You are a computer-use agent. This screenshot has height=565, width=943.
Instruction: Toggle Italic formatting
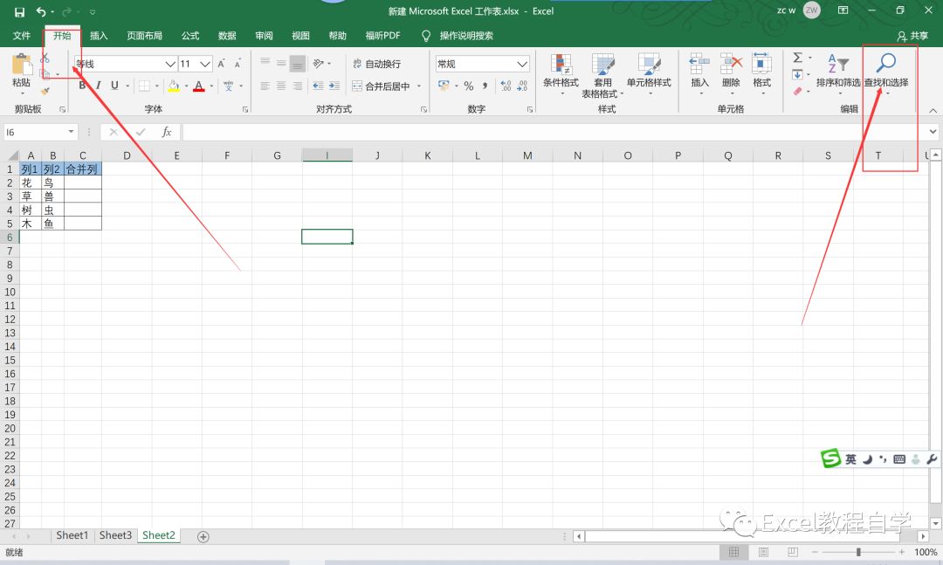click(x=99, y=86)
